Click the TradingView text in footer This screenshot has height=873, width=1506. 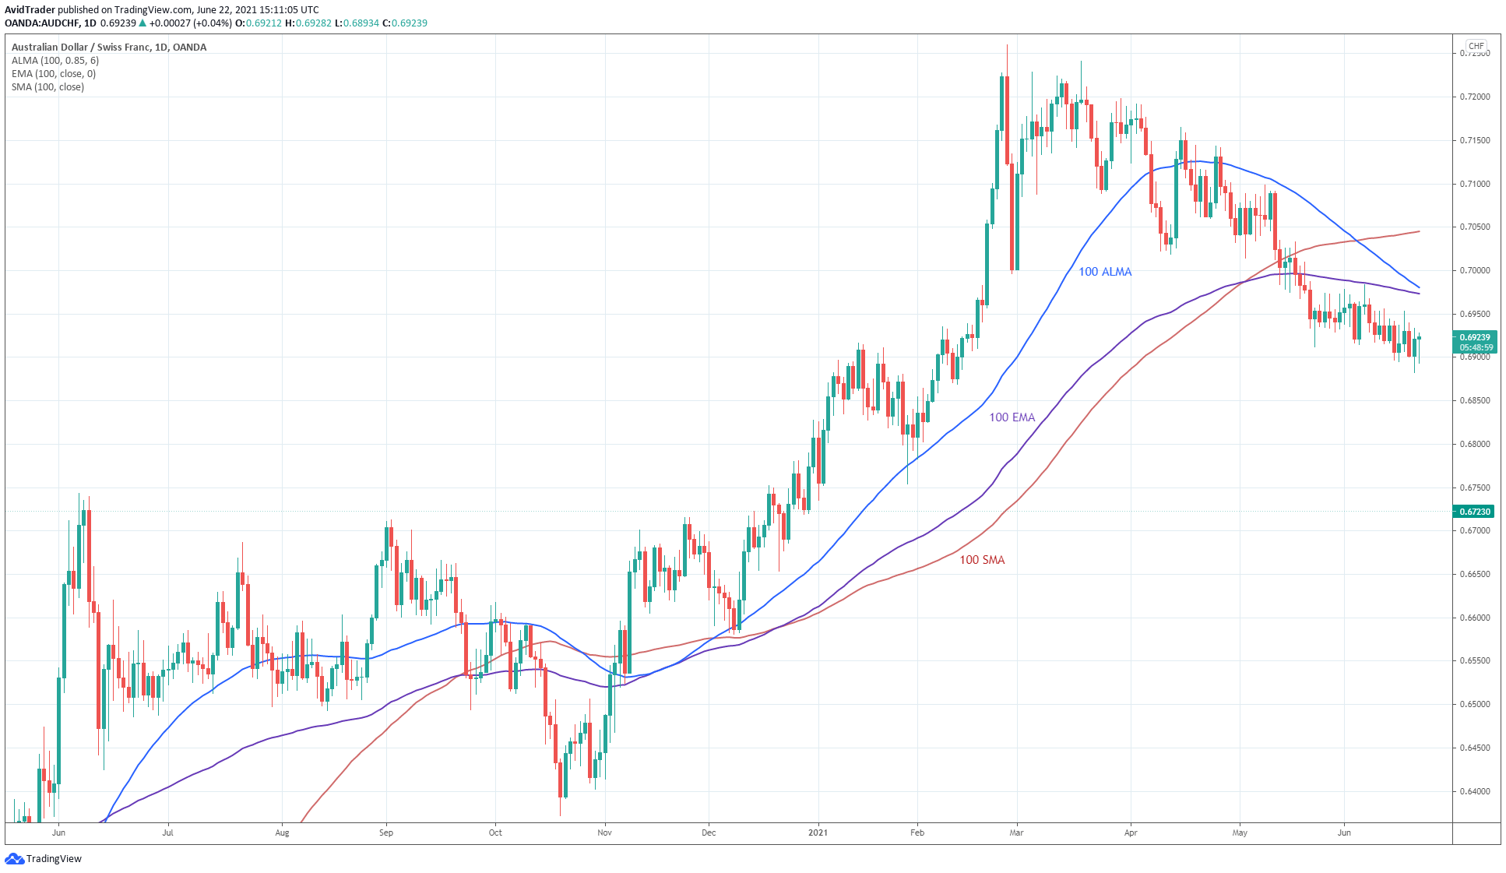coord(54,858)
